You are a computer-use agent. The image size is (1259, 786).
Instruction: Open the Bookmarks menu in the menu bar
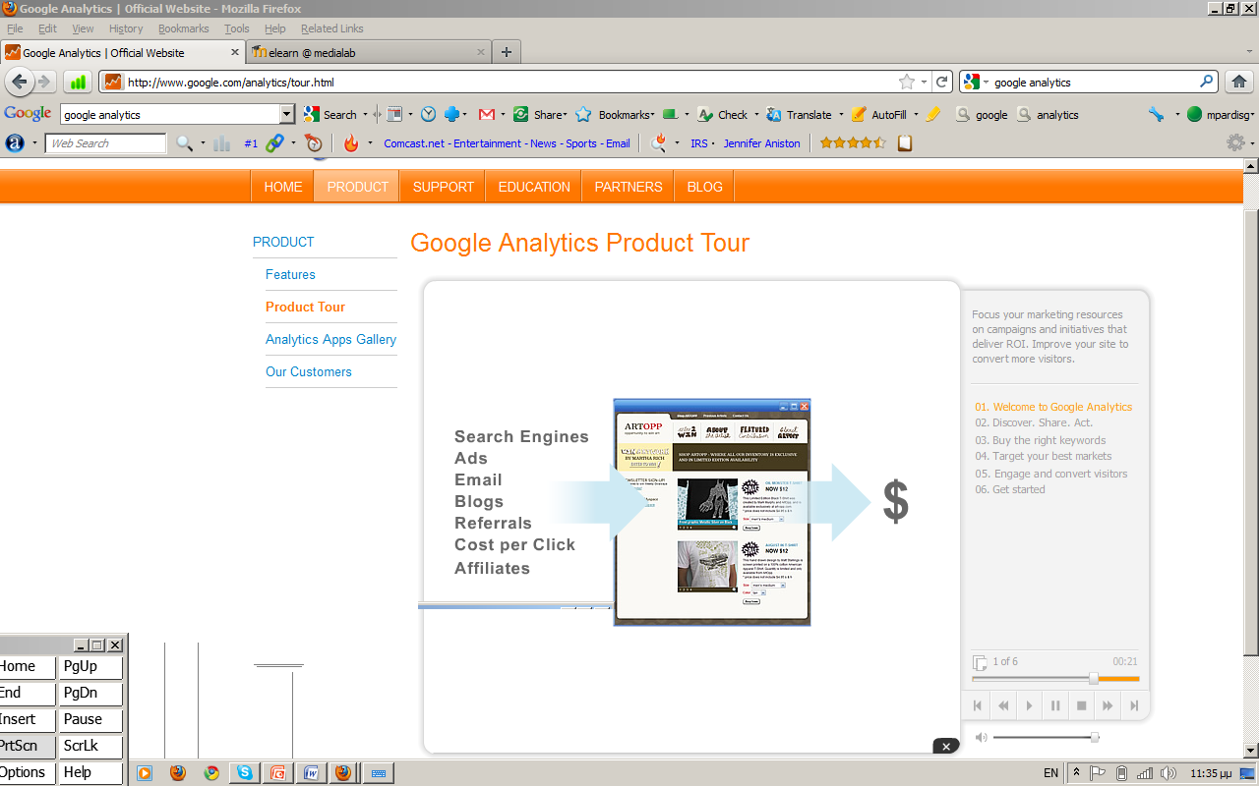click(184, 28)
